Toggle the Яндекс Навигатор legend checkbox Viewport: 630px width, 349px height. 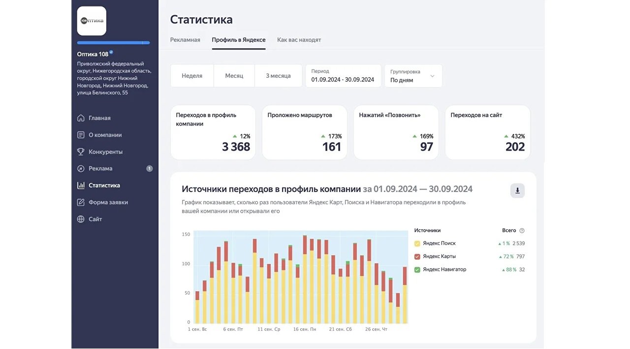pyautogui.click(x=417, y=270)
